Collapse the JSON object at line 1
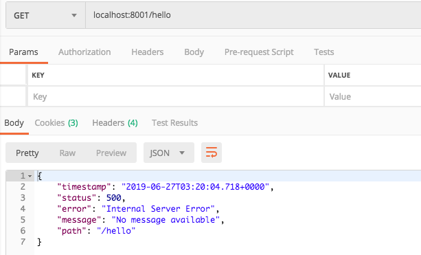 tap(30, 176)
